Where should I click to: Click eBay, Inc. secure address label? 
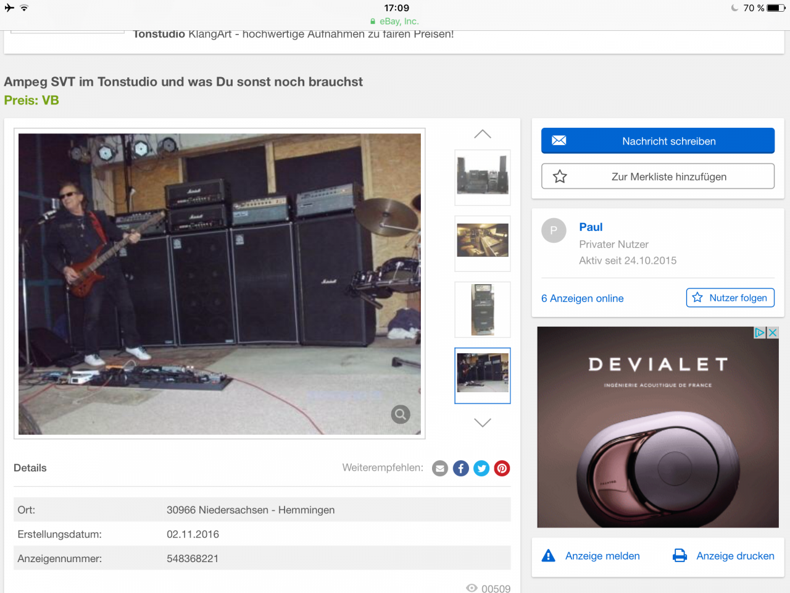click(x=394, y=21)
